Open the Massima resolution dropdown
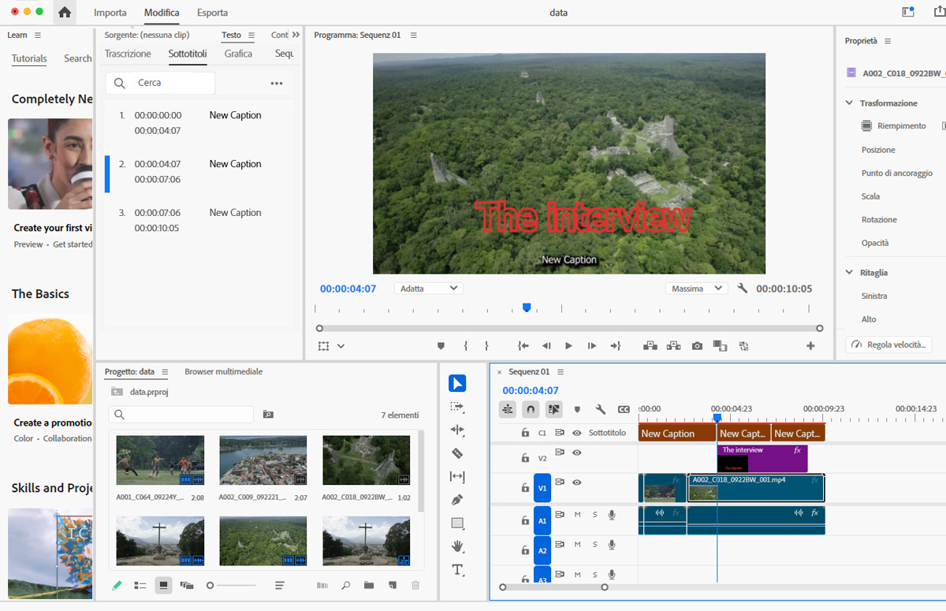The width and height of the screenshot is (946, 611). coord(695,289)
